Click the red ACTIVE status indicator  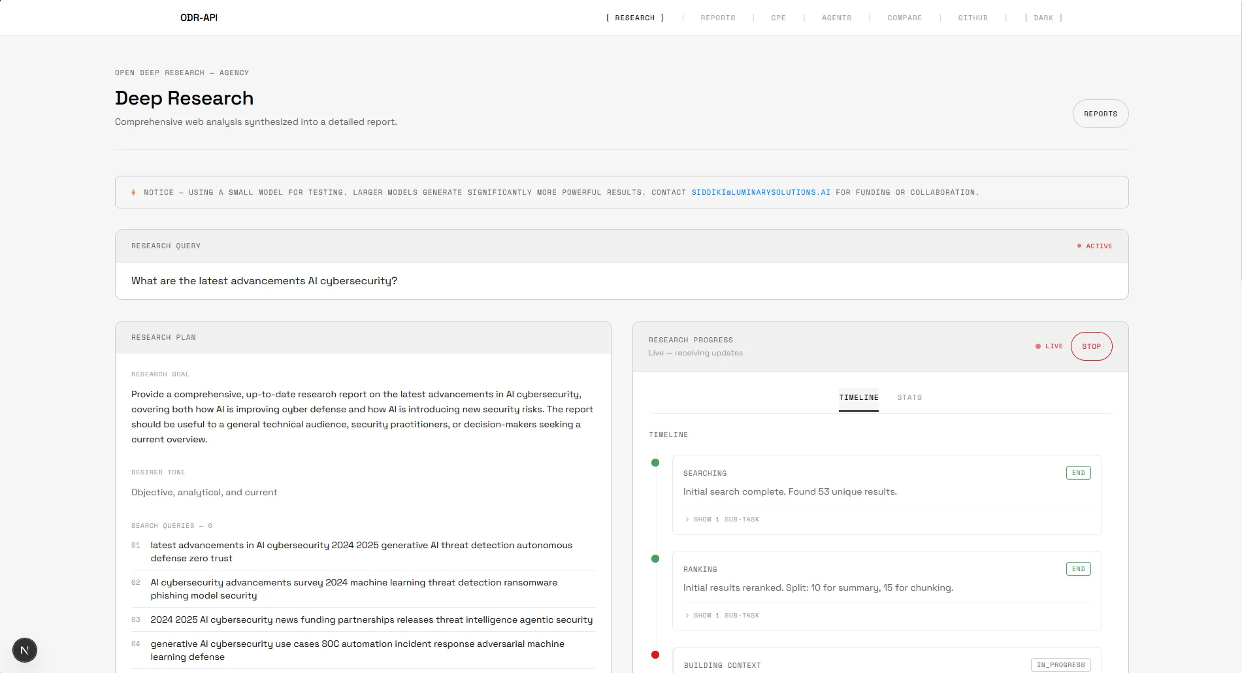pyautogui.click(x=1094, y=246)
